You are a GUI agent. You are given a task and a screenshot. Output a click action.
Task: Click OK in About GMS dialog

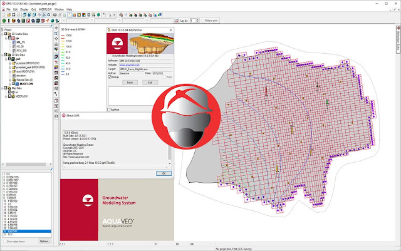tap(164, 173)
